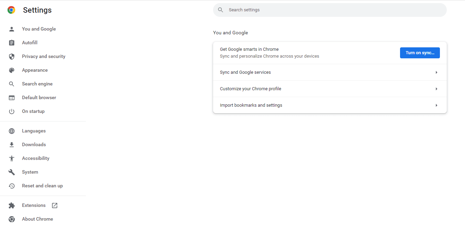
Task: Click the Languages globe icon
Action: 12,131
